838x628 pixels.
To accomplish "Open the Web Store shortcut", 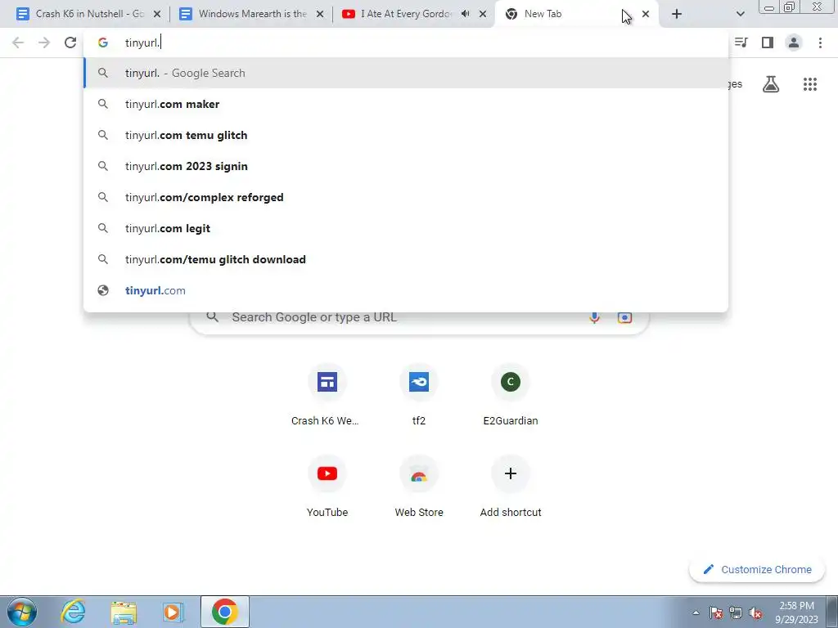I will [419, 487].
